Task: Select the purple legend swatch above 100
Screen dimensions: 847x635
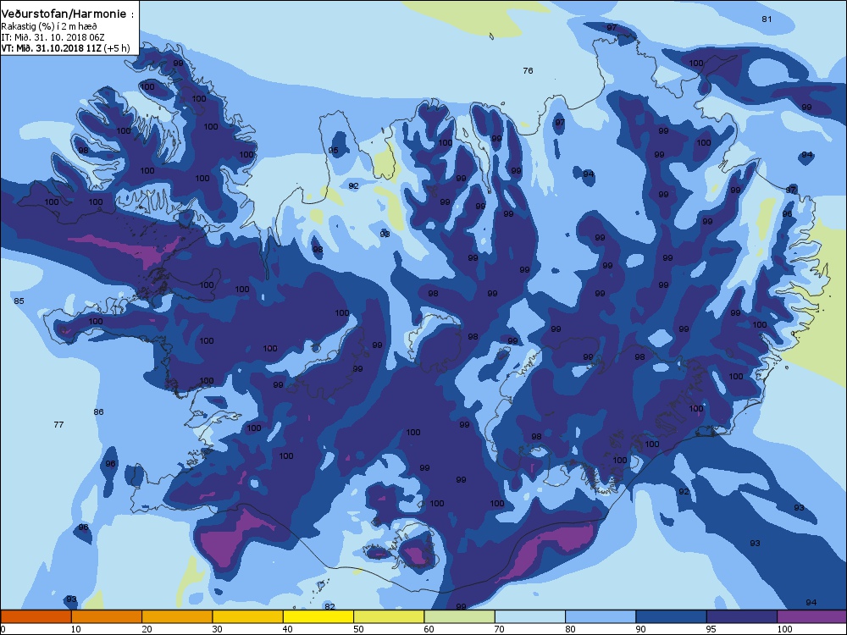Action: point(812,616)
